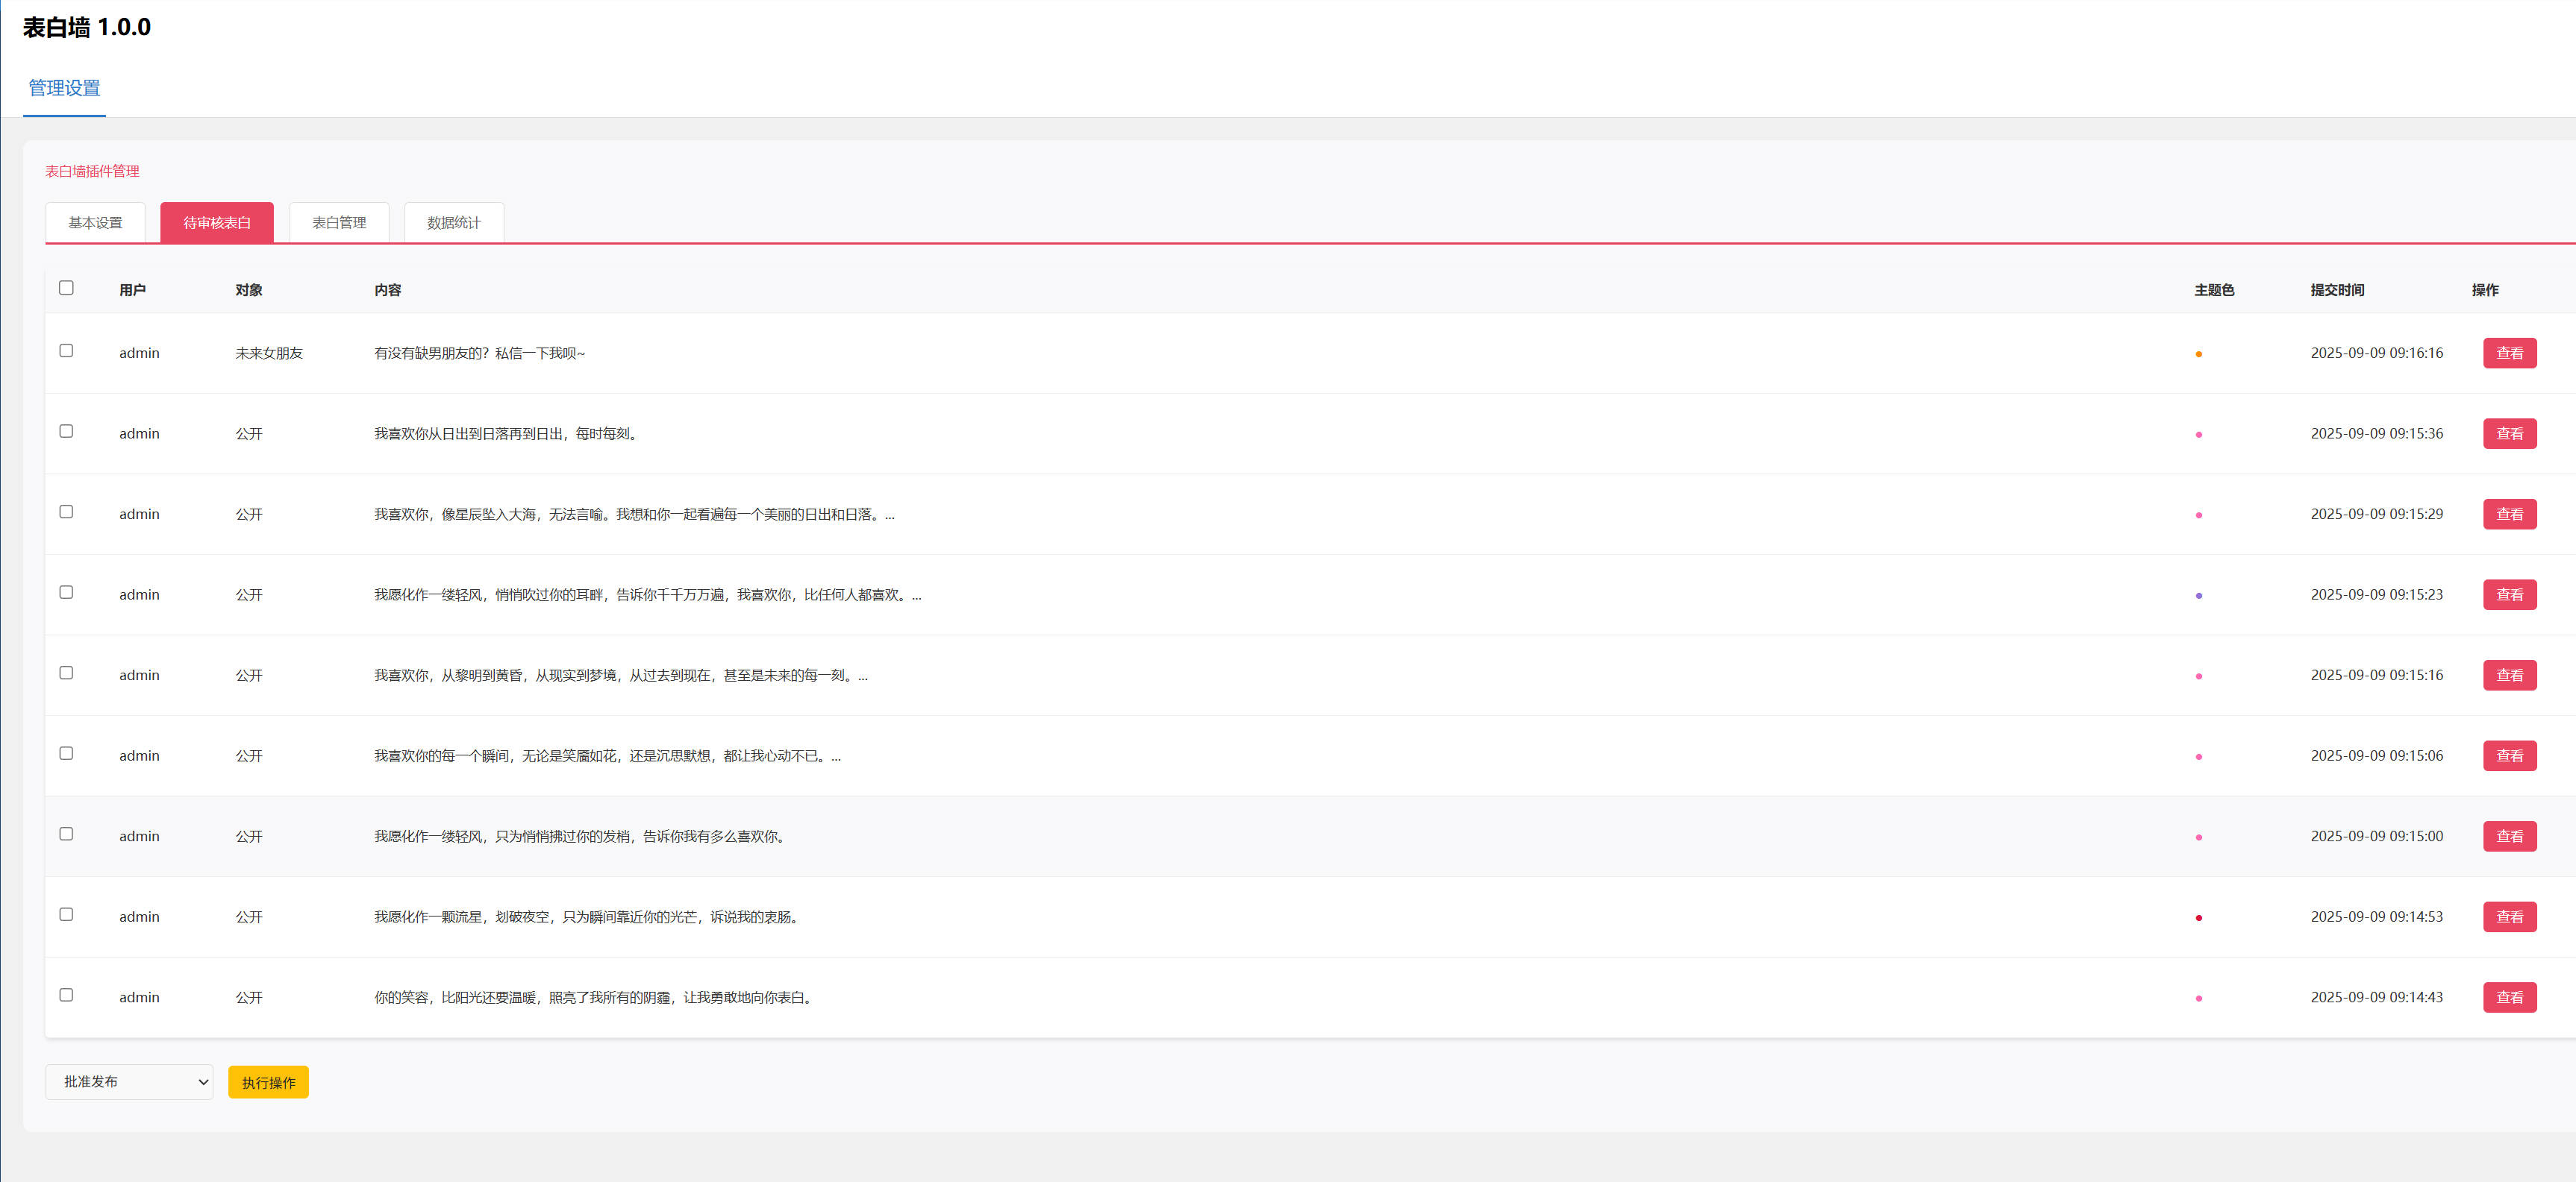
Task: Tick the select-all checkbox in table header
Action: point(66,288)
